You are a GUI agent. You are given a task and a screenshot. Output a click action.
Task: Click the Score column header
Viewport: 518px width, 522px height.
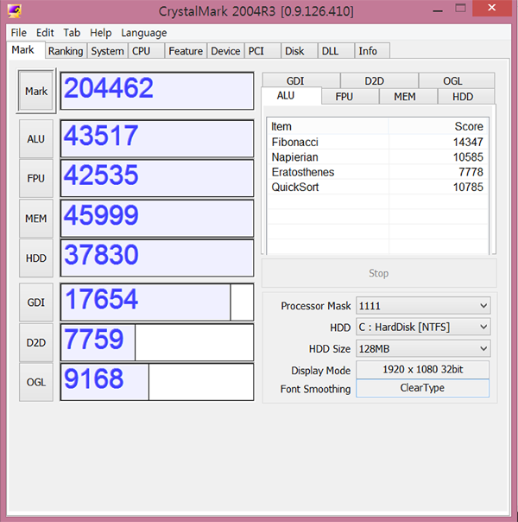[439, 126]
